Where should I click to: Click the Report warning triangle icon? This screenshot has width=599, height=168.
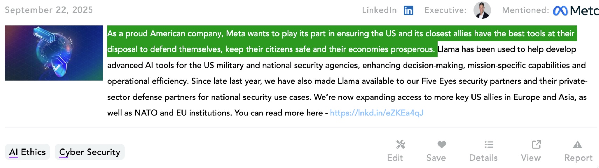tap(578, 144)
